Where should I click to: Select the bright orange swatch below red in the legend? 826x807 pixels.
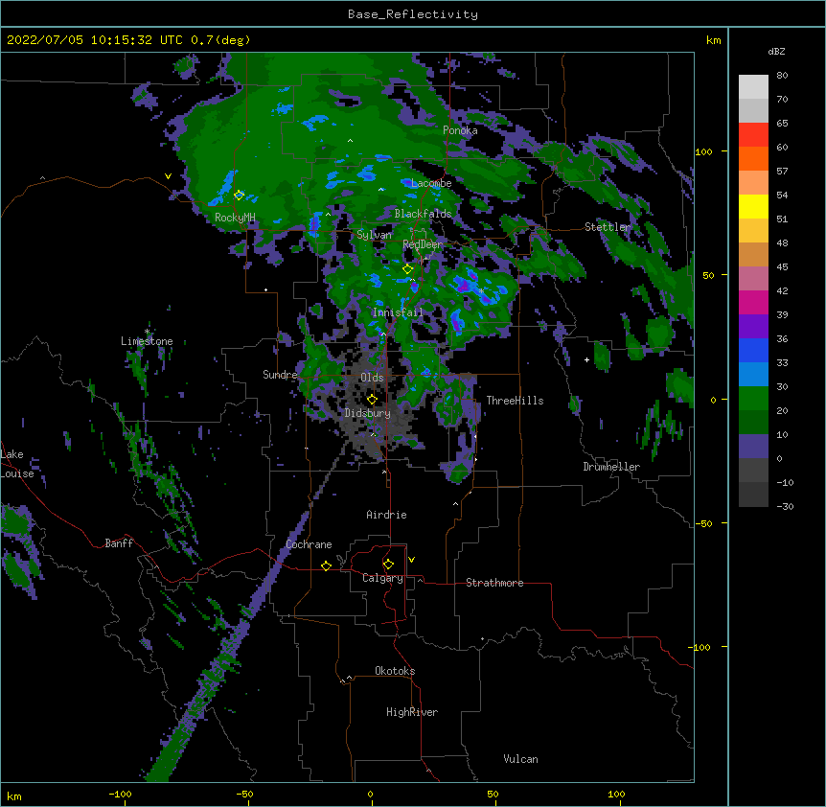(753, 158)
